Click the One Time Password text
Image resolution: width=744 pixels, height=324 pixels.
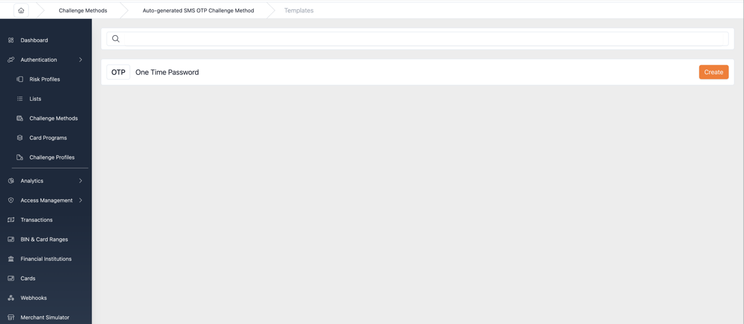[x=167, y=72]
